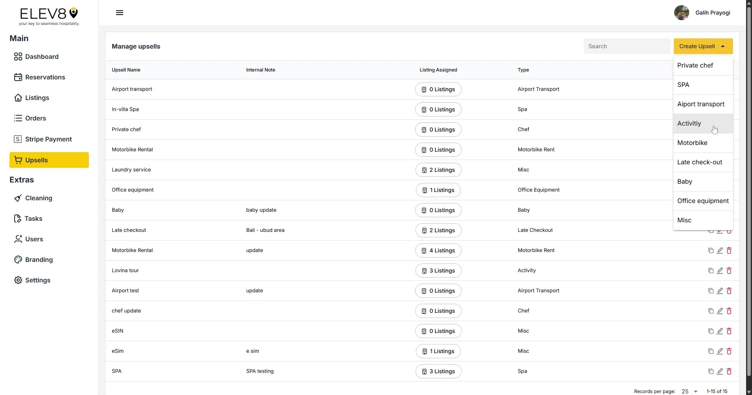Screen dimensions: 752x395
Task: Open Users via the add-user icon
Action: tap(18, 239)
